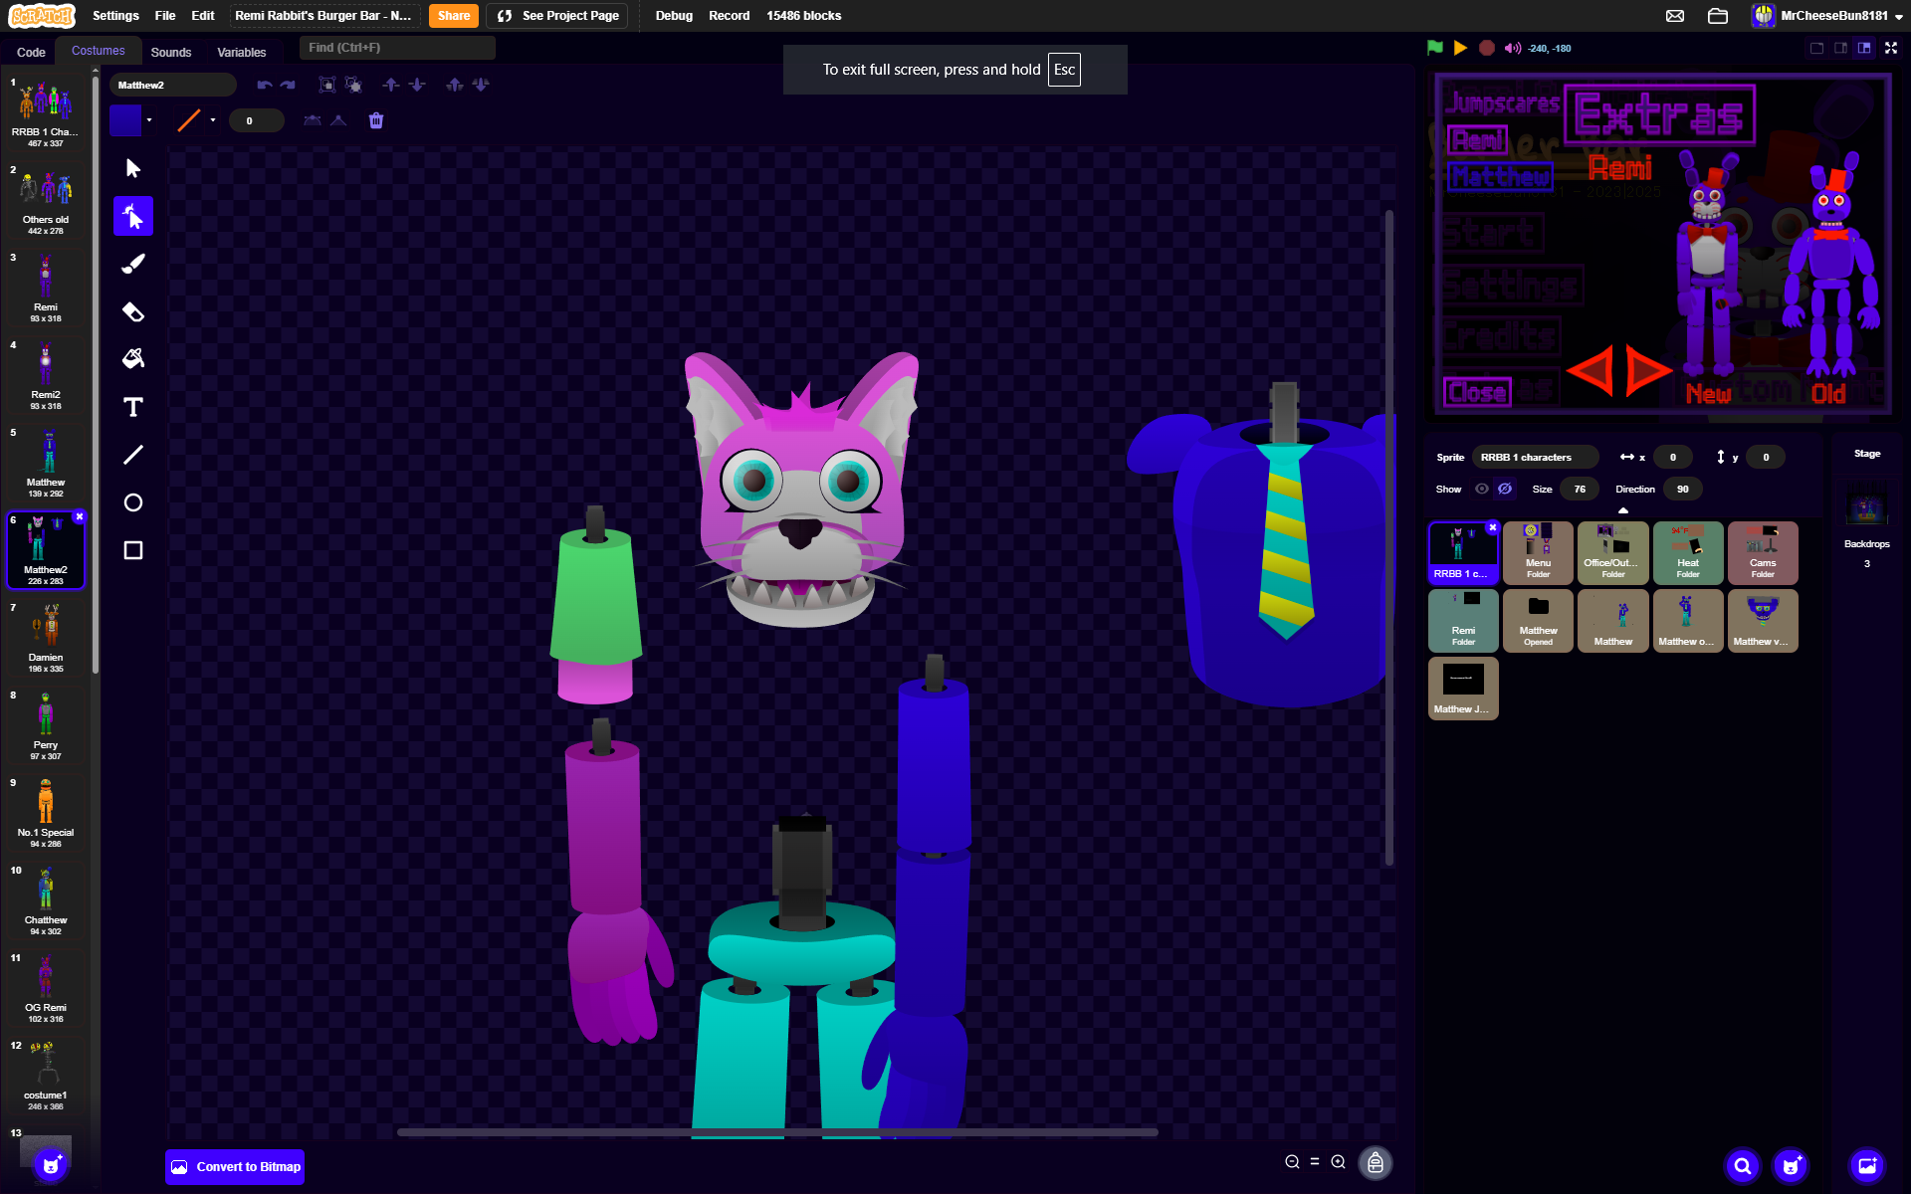Select the Brush tool
The width and height of the screenshot is (1911, 1194).
[133, 264]
